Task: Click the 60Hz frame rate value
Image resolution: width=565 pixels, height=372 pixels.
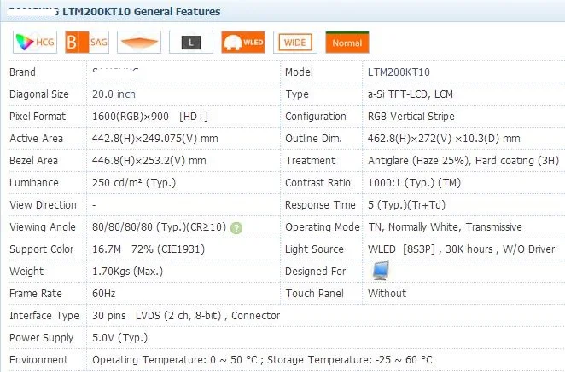Action: pos(104,294)
